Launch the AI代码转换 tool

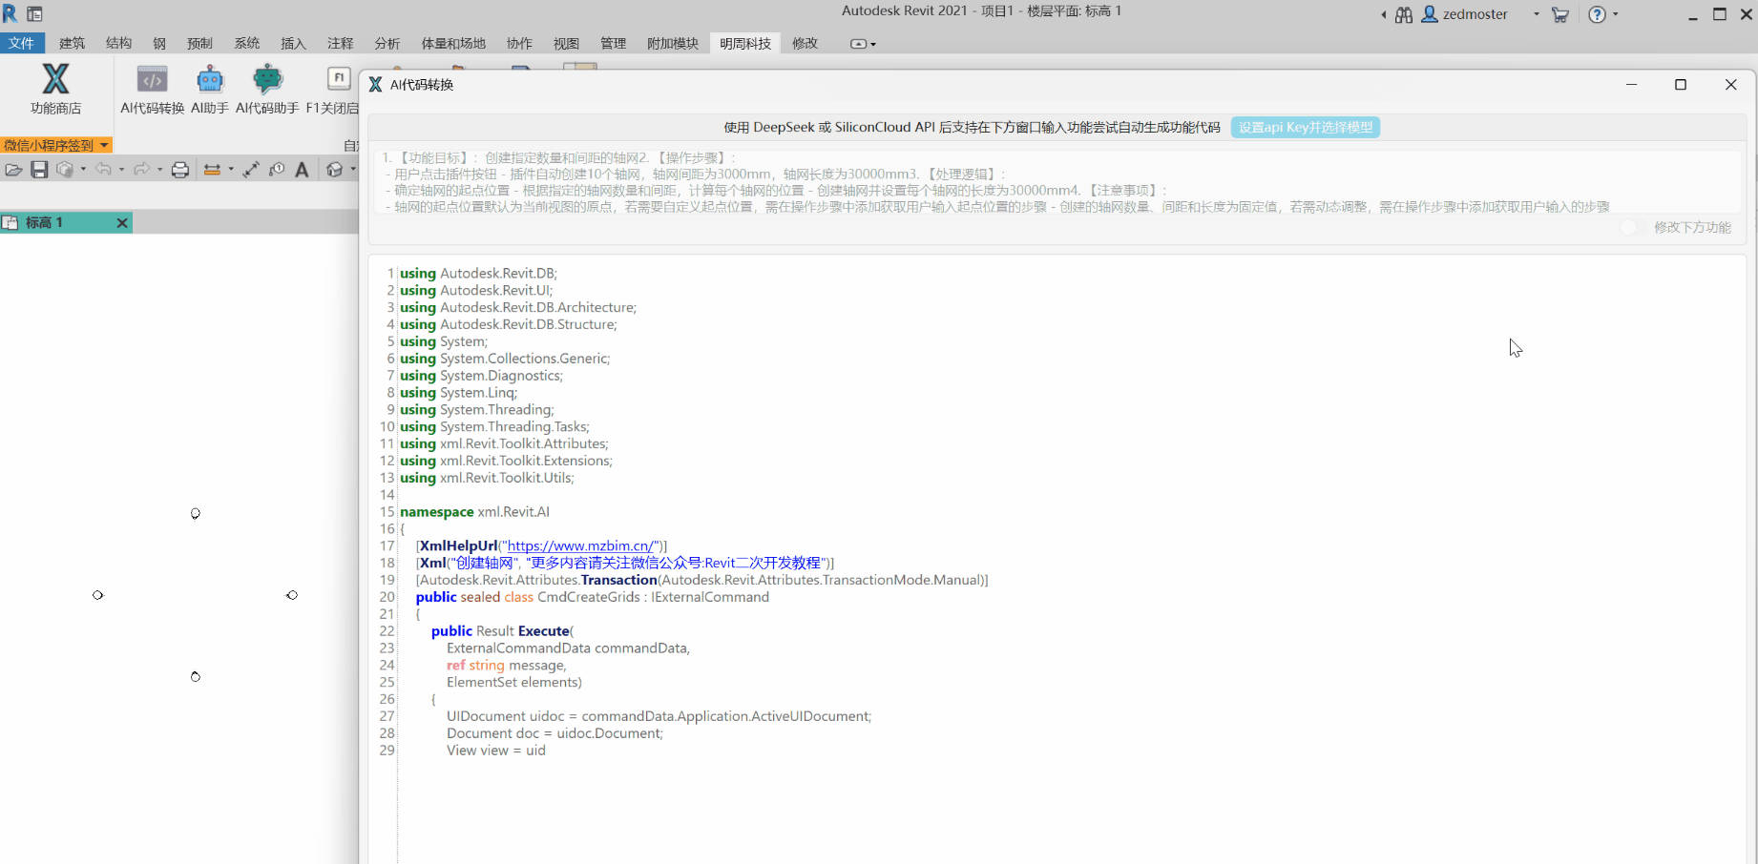click(152, 88)
